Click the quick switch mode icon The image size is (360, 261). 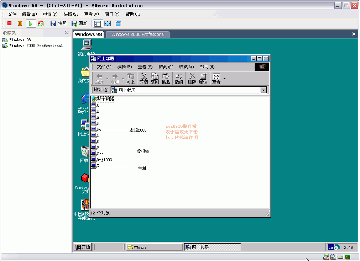click(118, 23)
